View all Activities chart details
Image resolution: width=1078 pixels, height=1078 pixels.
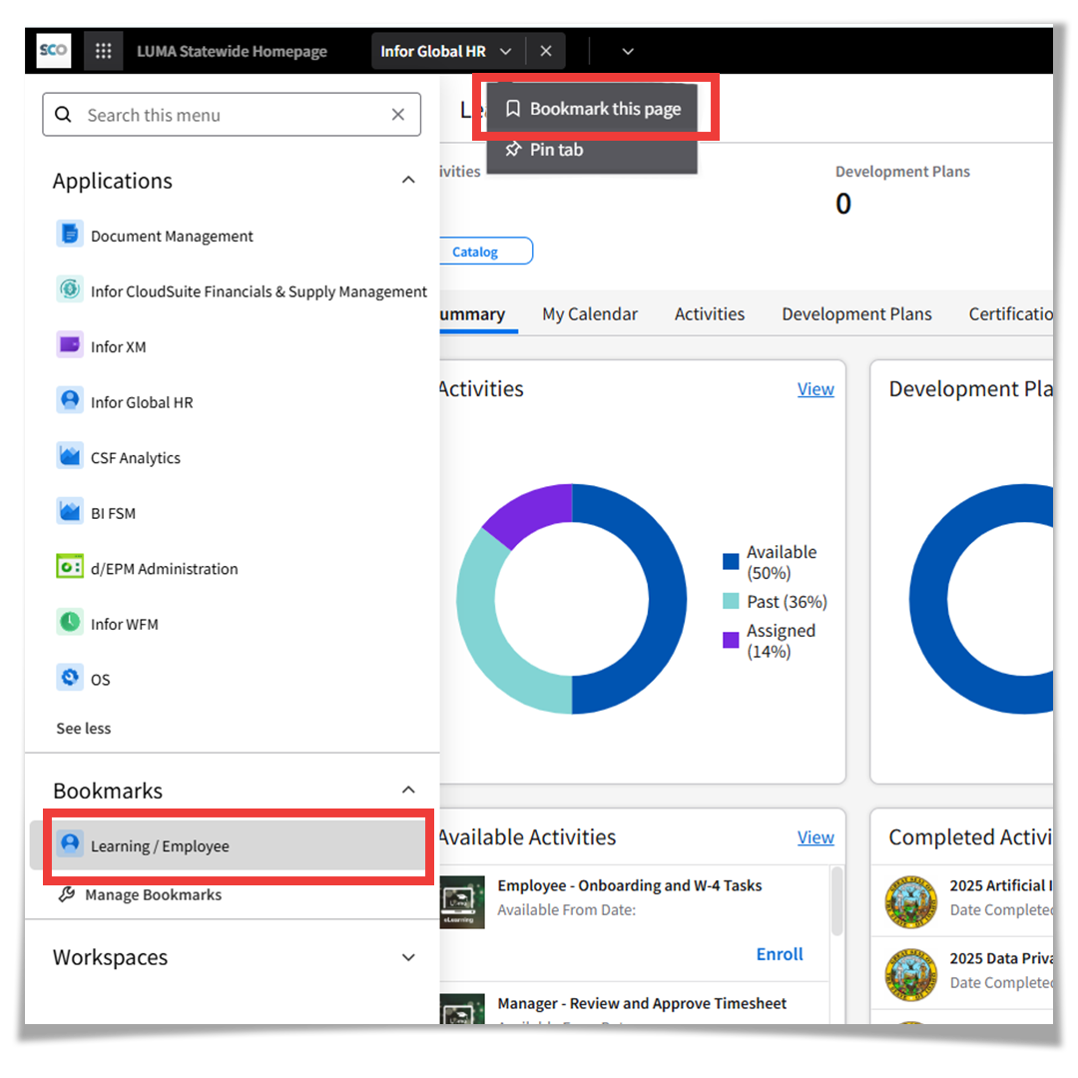pos(815,389)
